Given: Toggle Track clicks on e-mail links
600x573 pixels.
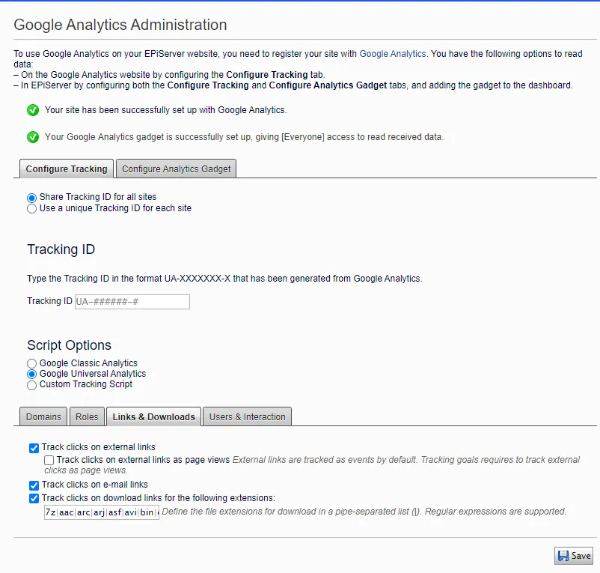Looking at the screenshot, I should (34, 485).
